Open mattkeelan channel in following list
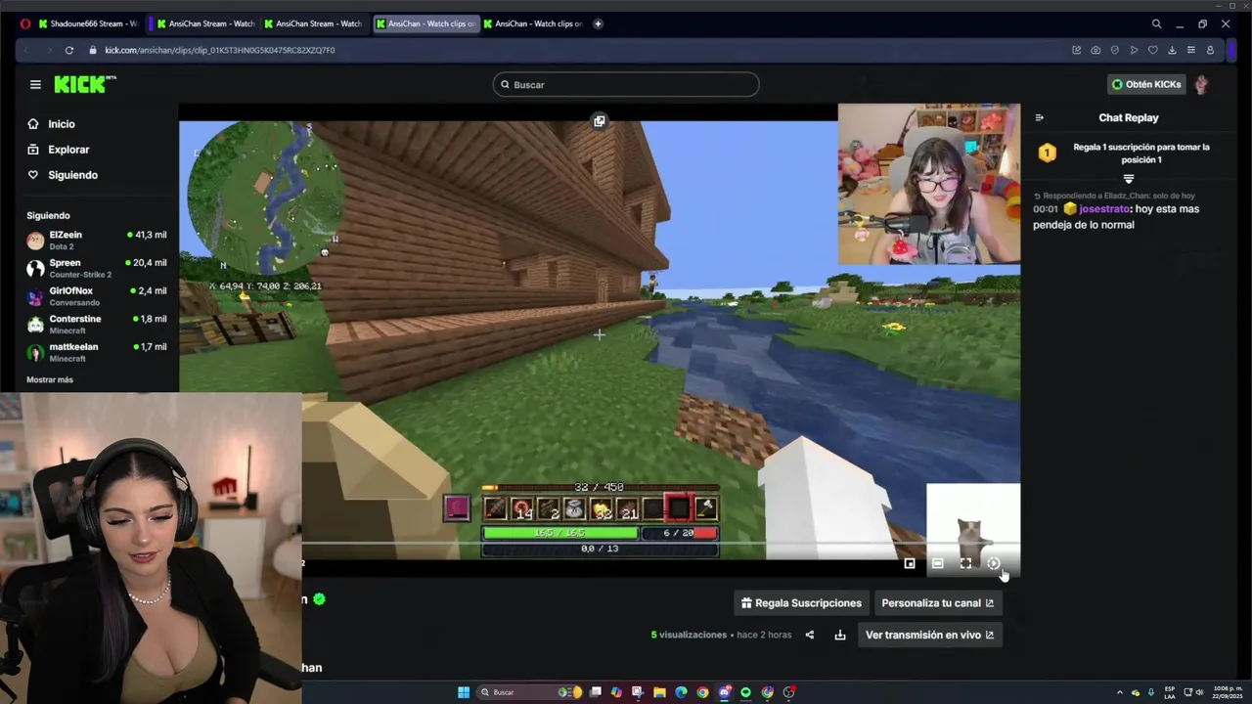1252x704 pixels. point(97,352)
